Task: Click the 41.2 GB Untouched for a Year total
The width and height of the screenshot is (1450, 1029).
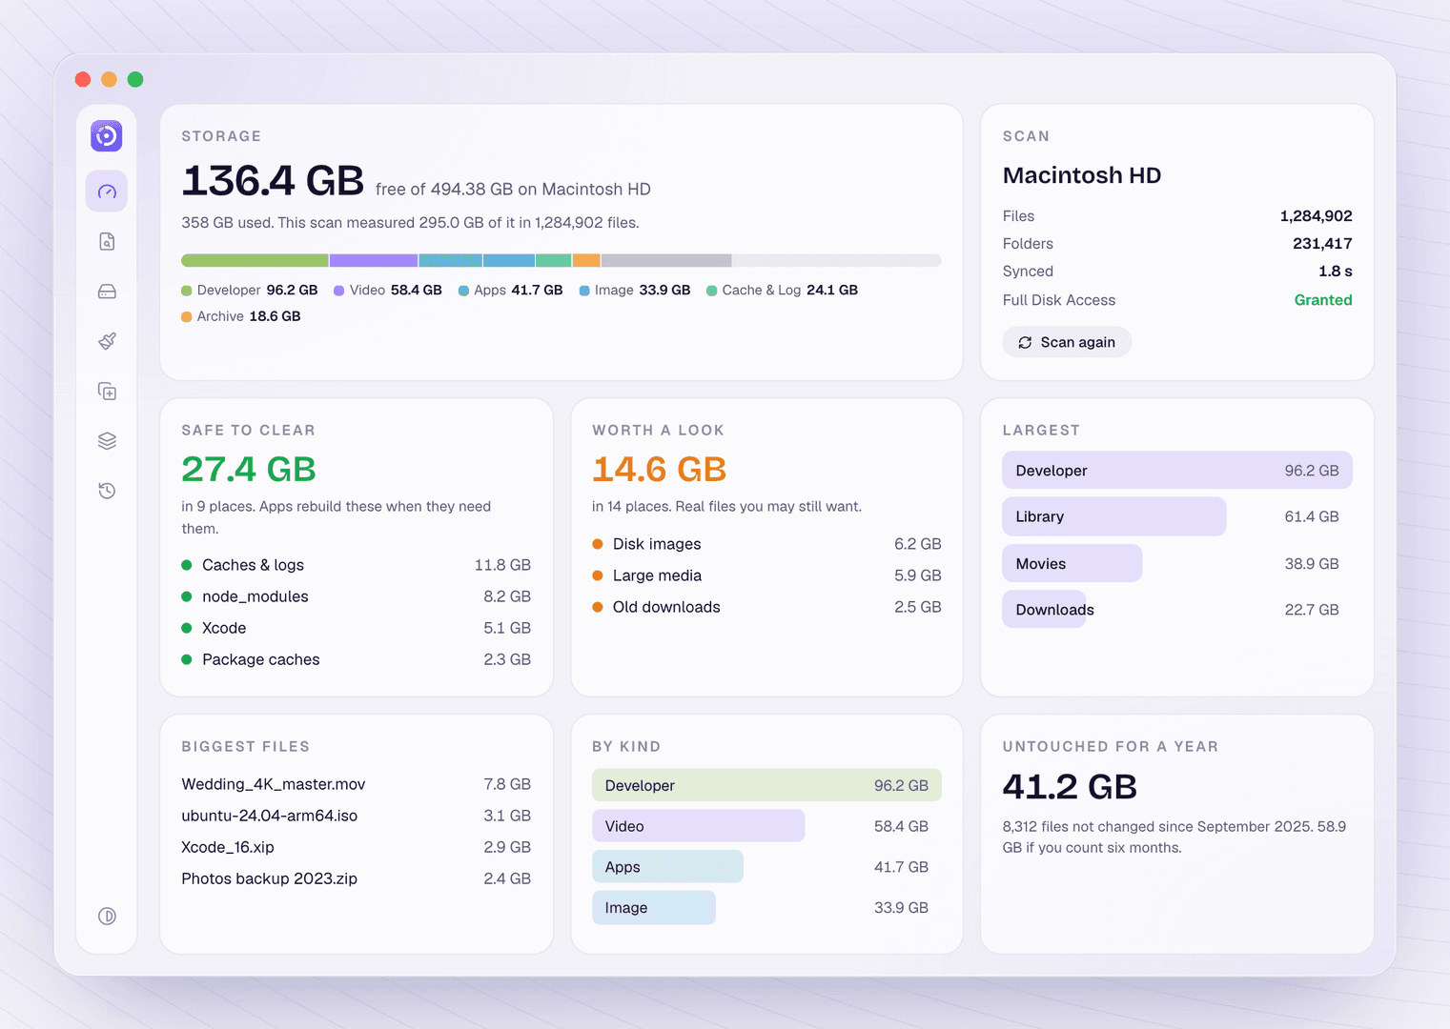Action: 1070,787
